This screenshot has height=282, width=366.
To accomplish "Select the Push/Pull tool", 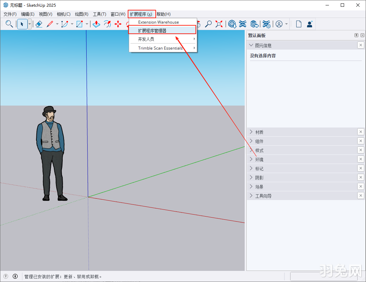I will (x=96, y=24).
